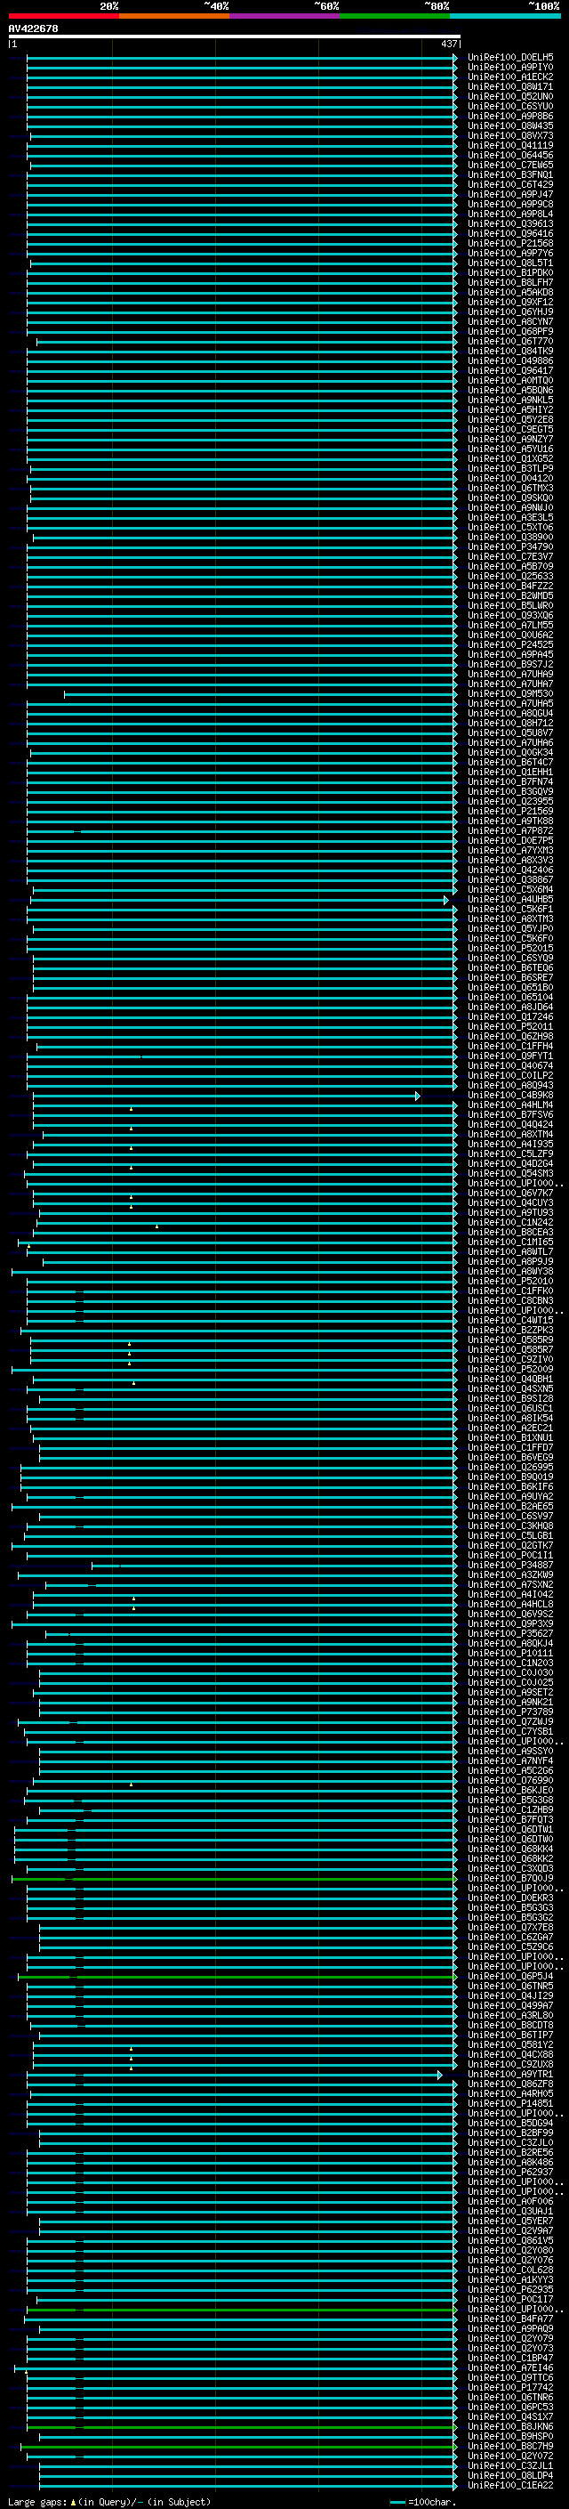This screenshot has width=569, height=2509.
Task: Select the UniRef100_Q8LDP4 label
Action: pyautogui.click(x=509, y=2475)
